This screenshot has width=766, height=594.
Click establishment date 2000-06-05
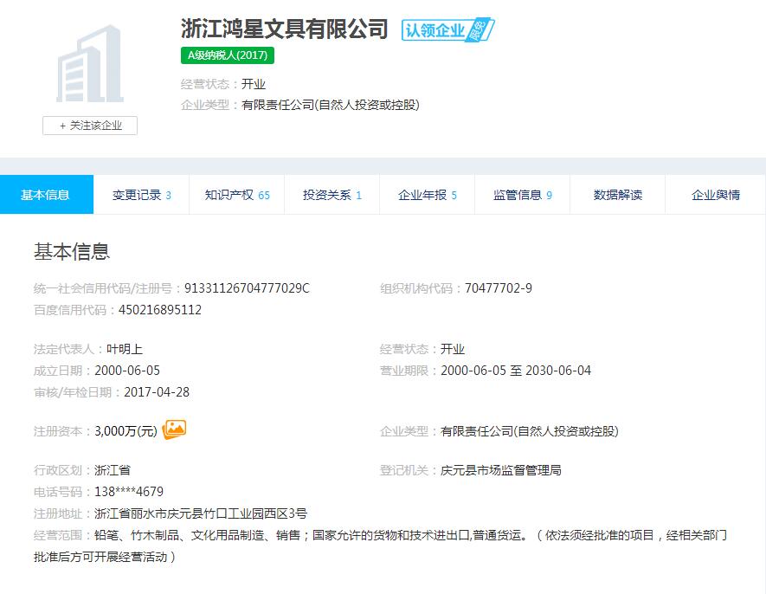(127, 371)
